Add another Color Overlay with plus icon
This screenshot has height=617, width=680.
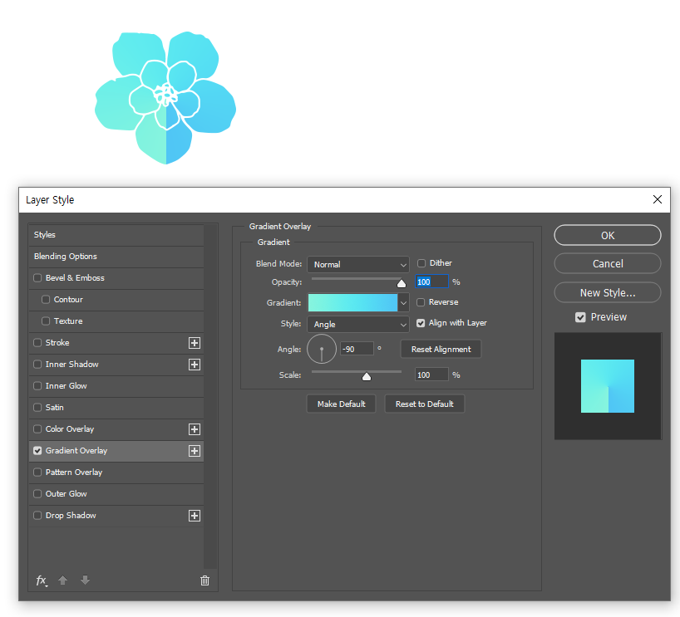tap(195, 429)
